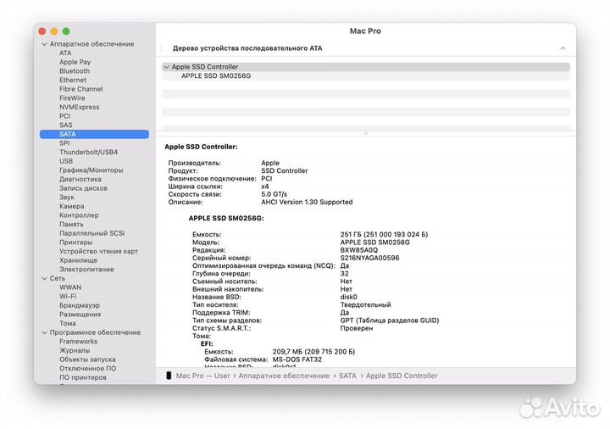Image resolution: width=610 pixels, height=429 pixels.
Task: Click the sort chevron in the device tree header
Action: coord(563,48)
